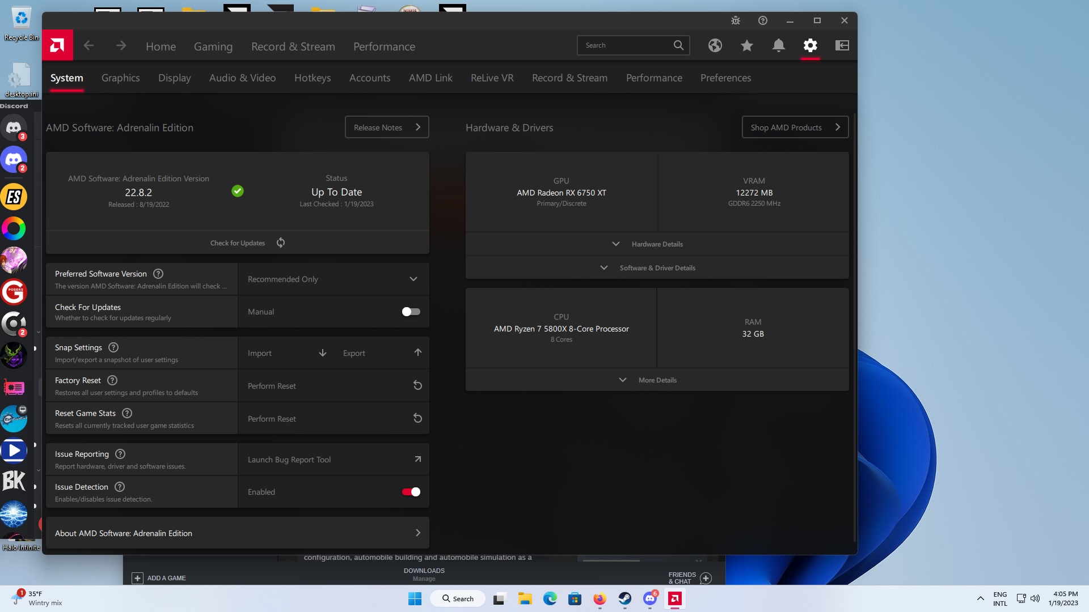Expand Hardware Details
Image resolution: width=1089 pixels, height=612 pixels.
point(657,244)
